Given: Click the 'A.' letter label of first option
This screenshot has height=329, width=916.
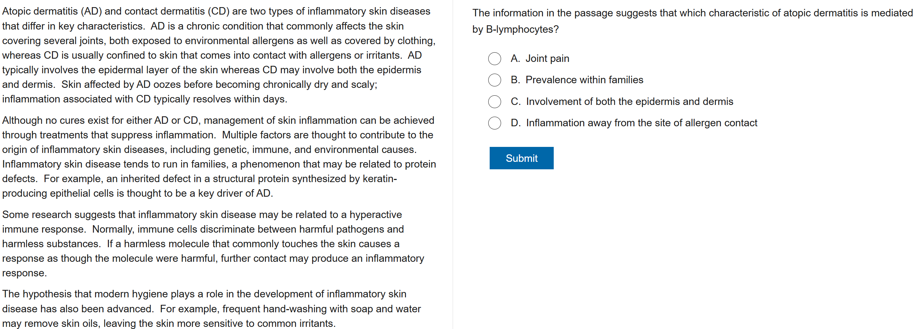Looking at the screenshot, I should tap(515, 59).
